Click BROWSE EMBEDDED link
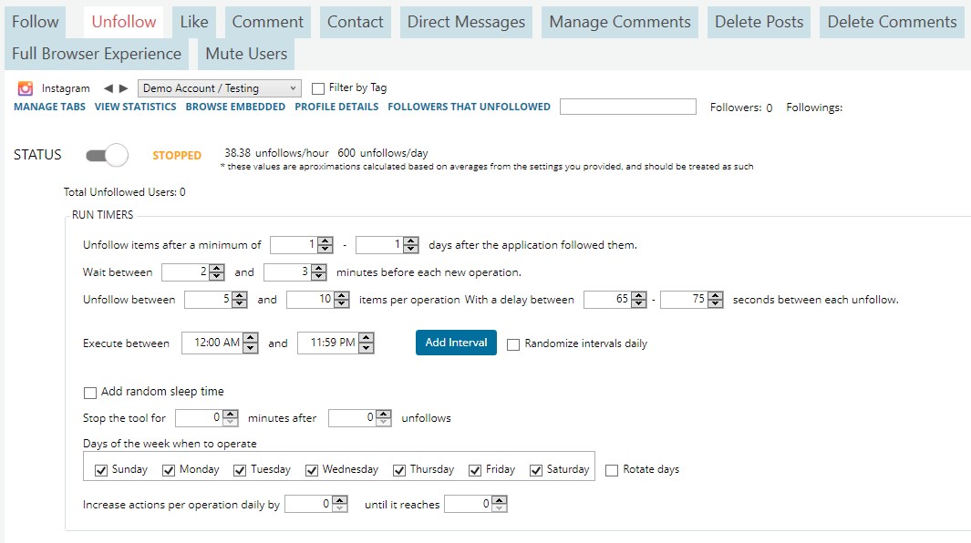Screen dimensions: 971x543 point(235,107)
